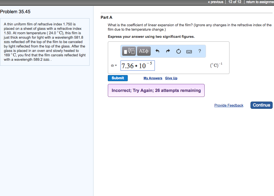Redo the equation edit
274x196 pixels.
(x=168, y=51)
